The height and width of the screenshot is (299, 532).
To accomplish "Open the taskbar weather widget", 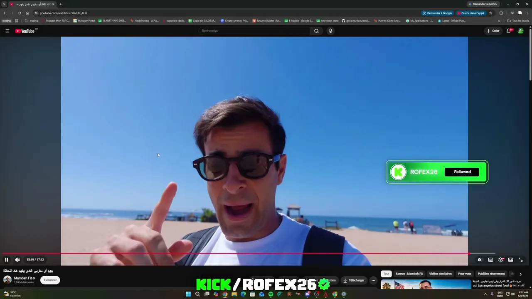I will click(12, 294).
